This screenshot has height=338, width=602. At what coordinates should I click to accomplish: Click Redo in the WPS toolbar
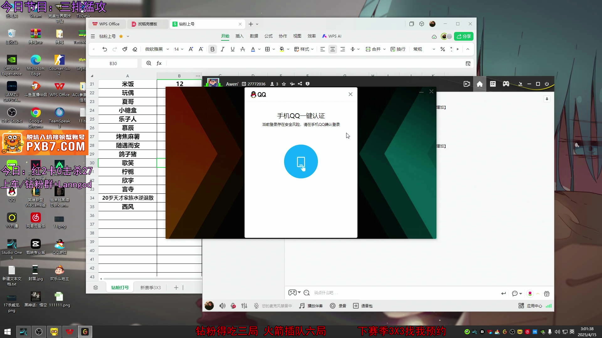[115, 49]
